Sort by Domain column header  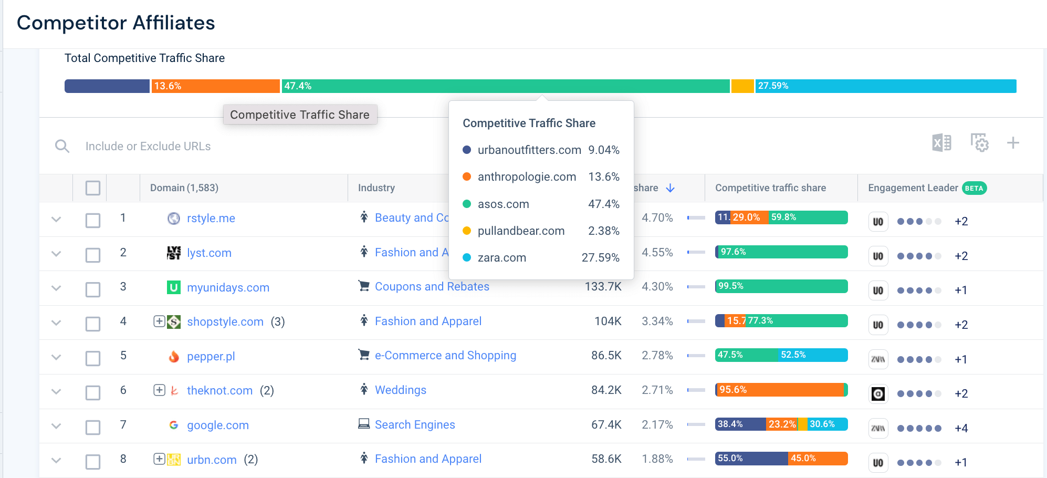(184, 188)
